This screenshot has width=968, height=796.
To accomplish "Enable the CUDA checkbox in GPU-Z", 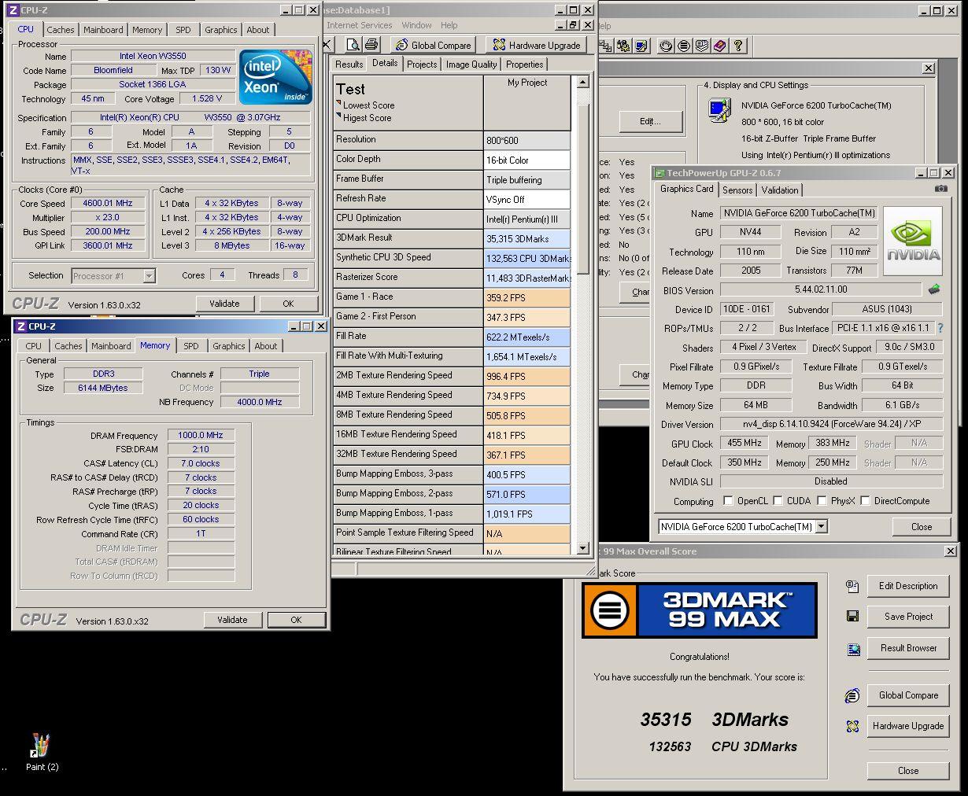I will click(x=778, y=501).
